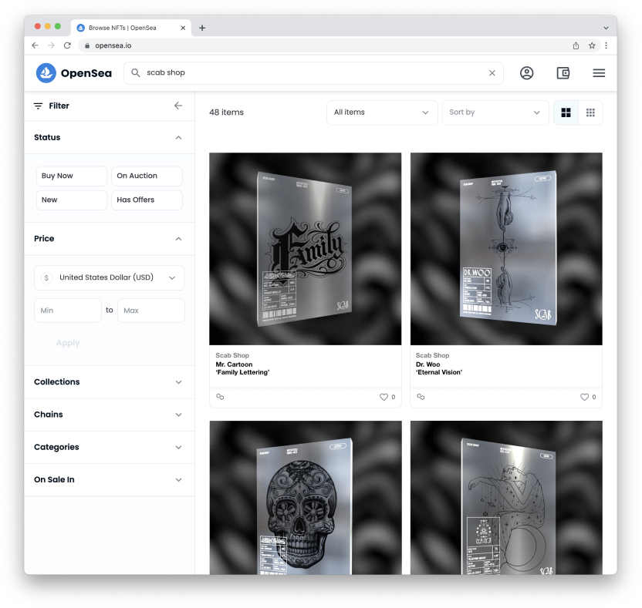Screen dimensions: 642x608
Task: Focus the scab shop search box
Action: pos(313,72)
